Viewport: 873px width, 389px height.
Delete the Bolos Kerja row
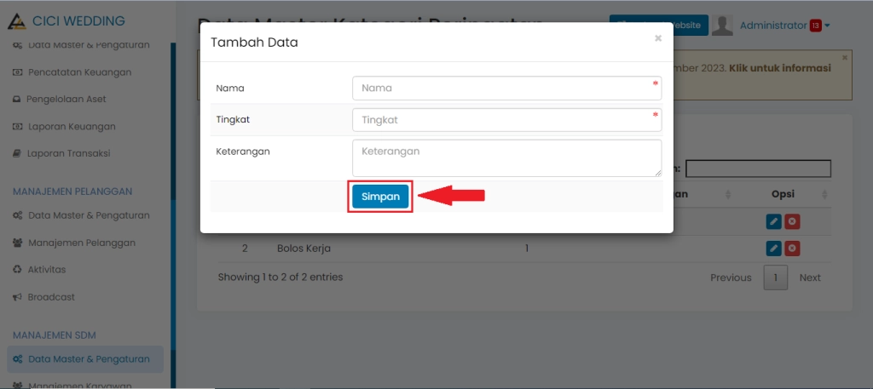click(792, 249)
